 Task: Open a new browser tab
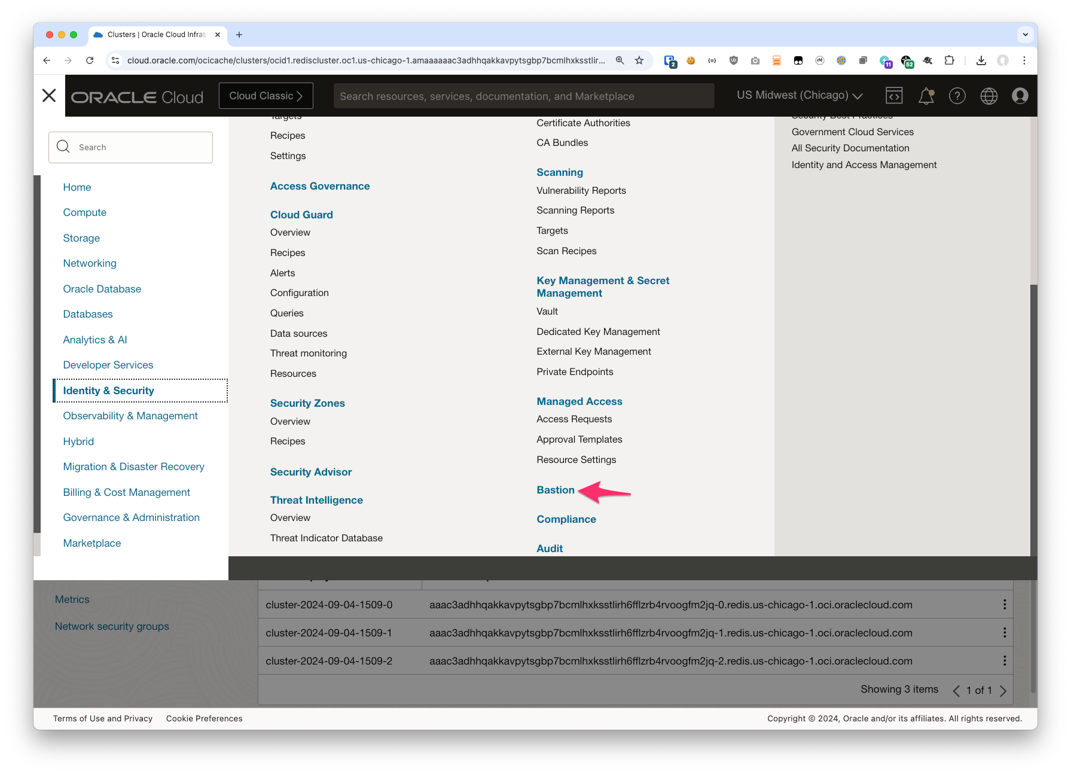point(239,35)
